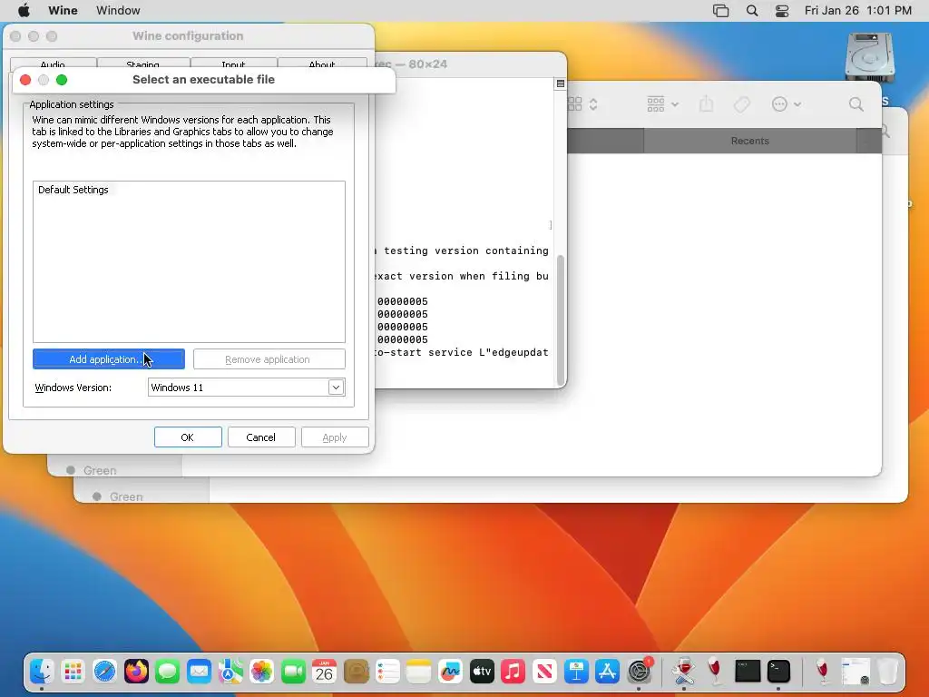
Task: Open Reminders from the Dock
Action: point(387,672)
